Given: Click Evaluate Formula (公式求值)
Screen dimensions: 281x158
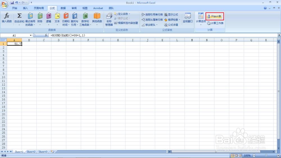Looking at the screenshot, I should (171, 25).
